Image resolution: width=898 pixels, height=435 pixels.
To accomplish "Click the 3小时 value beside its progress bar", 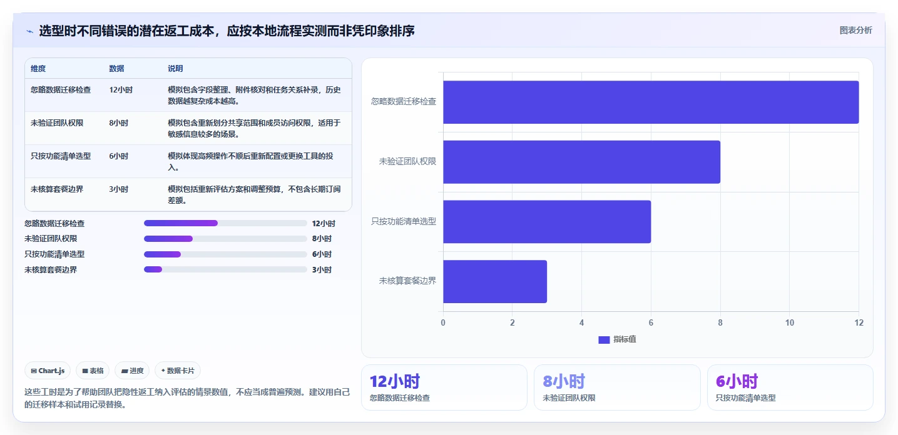I will tap(322, 270).
